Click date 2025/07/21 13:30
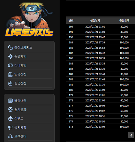135x142 pixels. [95, 69]
